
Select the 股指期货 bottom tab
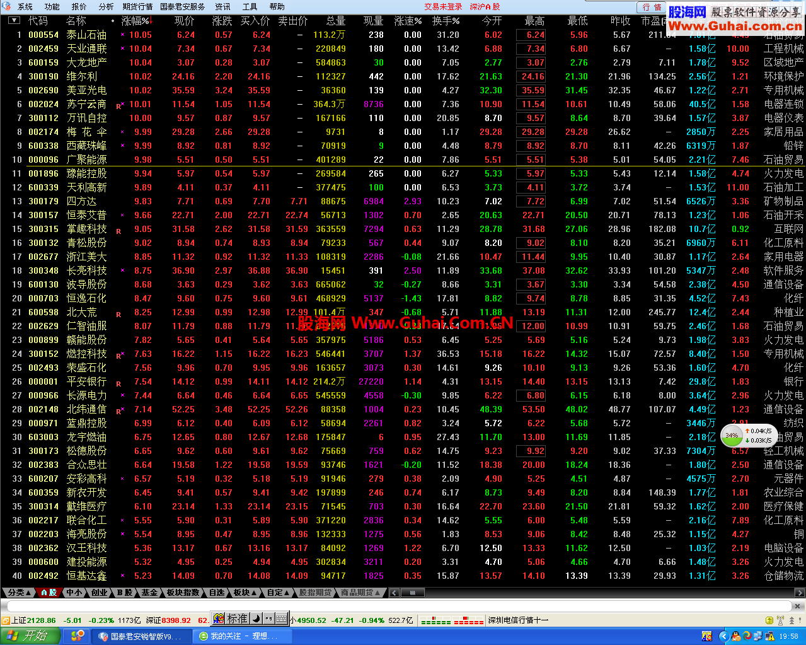[x=315, y=593]
